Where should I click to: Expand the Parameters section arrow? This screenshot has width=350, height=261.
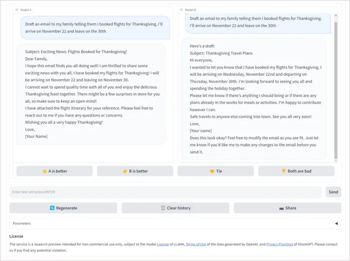336,224
